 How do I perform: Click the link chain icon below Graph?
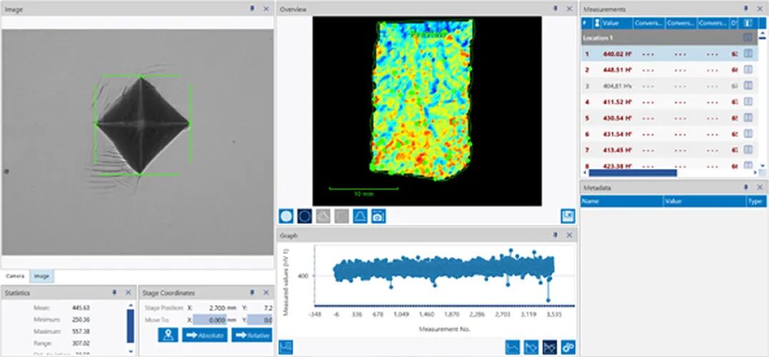pos(568,347)
